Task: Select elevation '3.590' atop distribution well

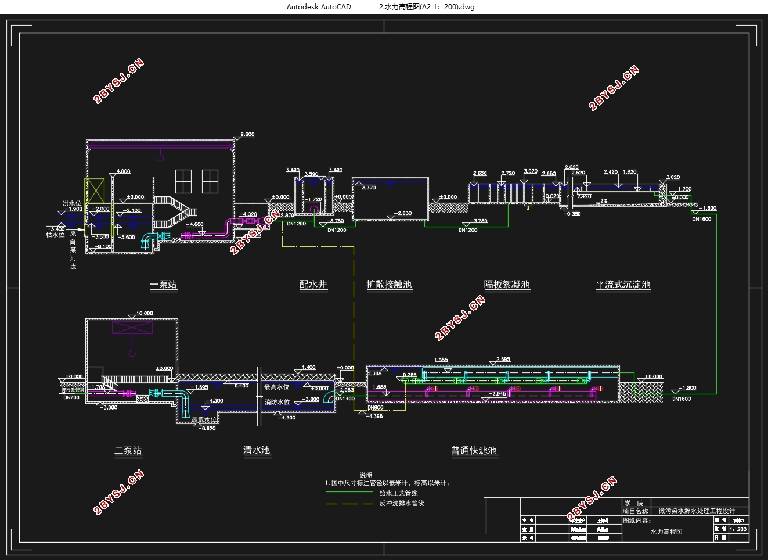Action: 312,174
